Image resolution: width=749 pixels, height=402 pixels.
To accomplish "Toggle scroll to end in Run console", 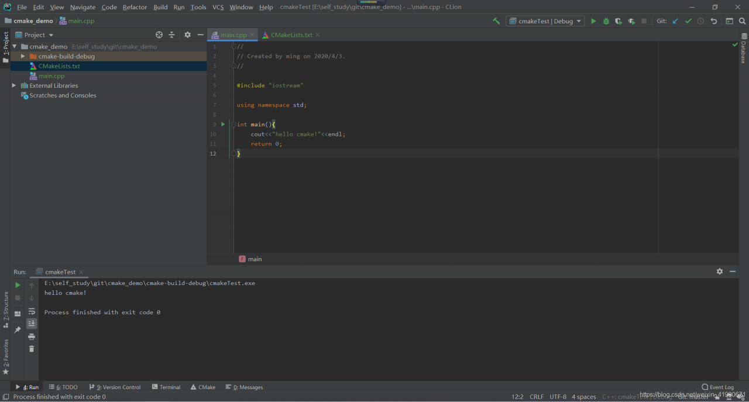I will [32, 324].
